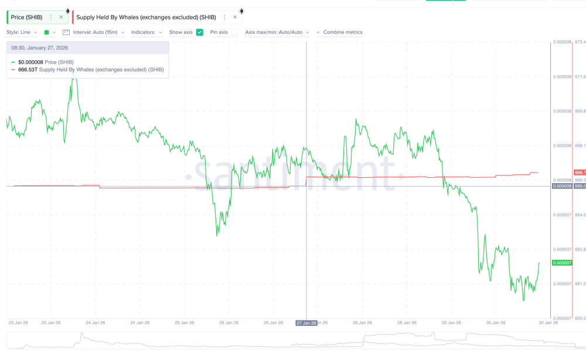Open the Price (SHIB) metric options menu
586x351 pixels.
(51, 18)
